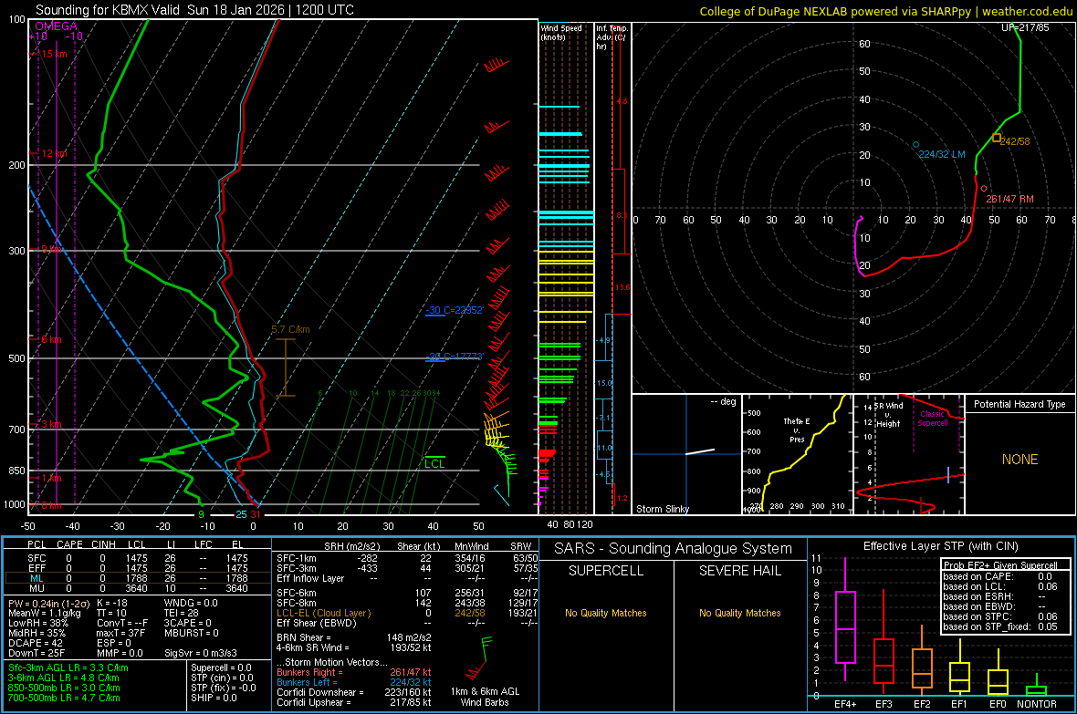Click the 'MeanW = 1.1g/kg' value
The image size is (1077, 714).
[x=45, y=613]
